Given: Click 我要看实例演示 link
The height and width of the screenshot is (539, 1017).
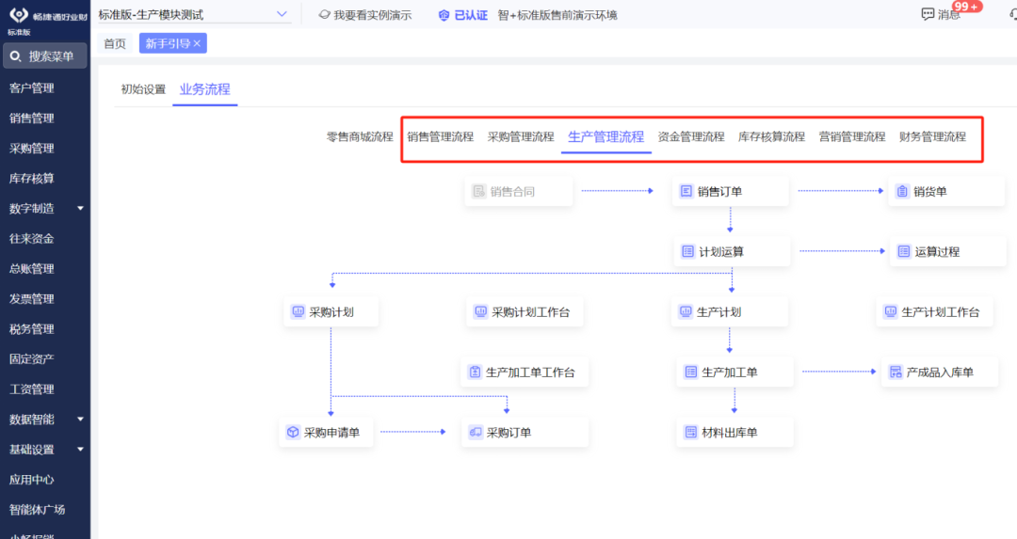Looking at the screenshot, I should 365,15.
